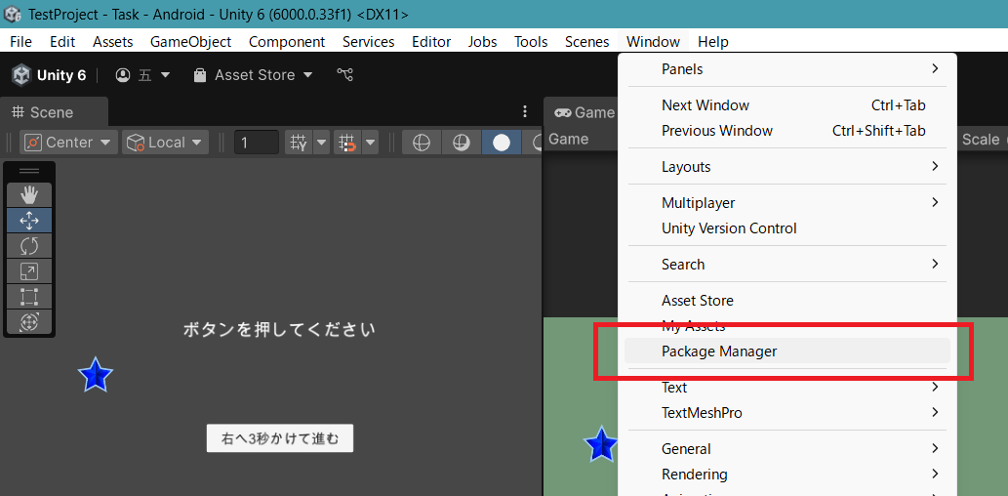The height and width of the screenshot is (496, 1008).
Task: Open the account profile dropdown
Action: [142, 75]
